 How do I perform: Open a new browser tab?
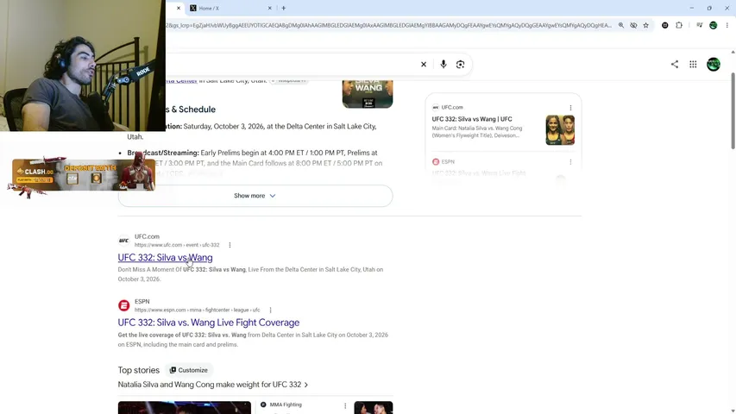(284, 8)
